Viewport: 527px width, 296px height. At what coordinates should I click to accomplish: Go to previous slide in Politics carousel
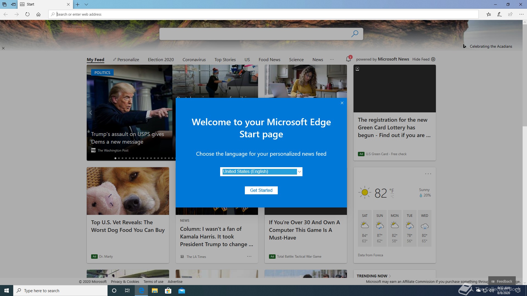(91, 113)
